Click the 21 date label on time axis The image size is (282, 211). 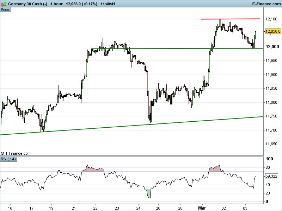tap(74, 208)
